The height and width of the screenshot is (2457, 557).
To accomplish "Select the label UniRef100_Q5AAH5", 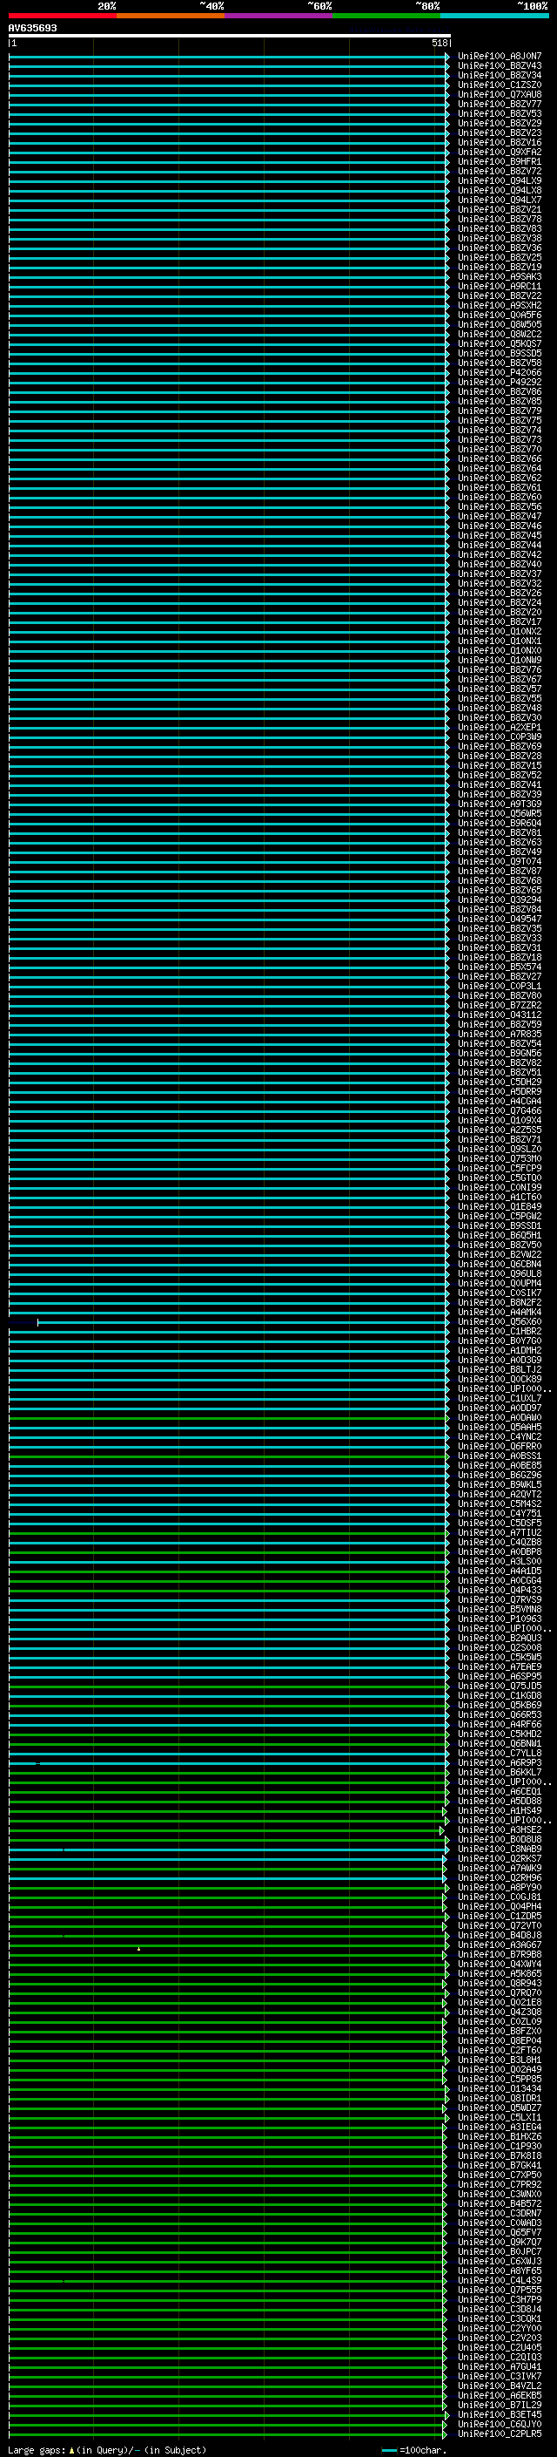I will 500,1427.
